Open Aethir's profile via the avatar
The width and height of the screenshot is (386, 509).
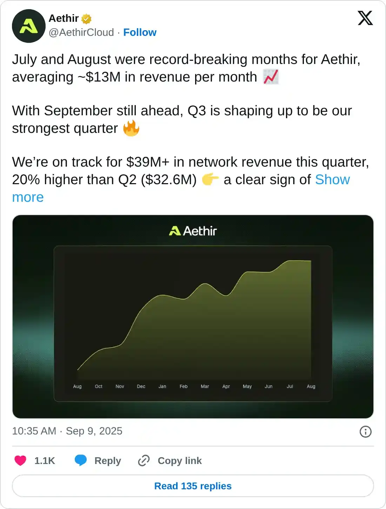coord(29,26)
